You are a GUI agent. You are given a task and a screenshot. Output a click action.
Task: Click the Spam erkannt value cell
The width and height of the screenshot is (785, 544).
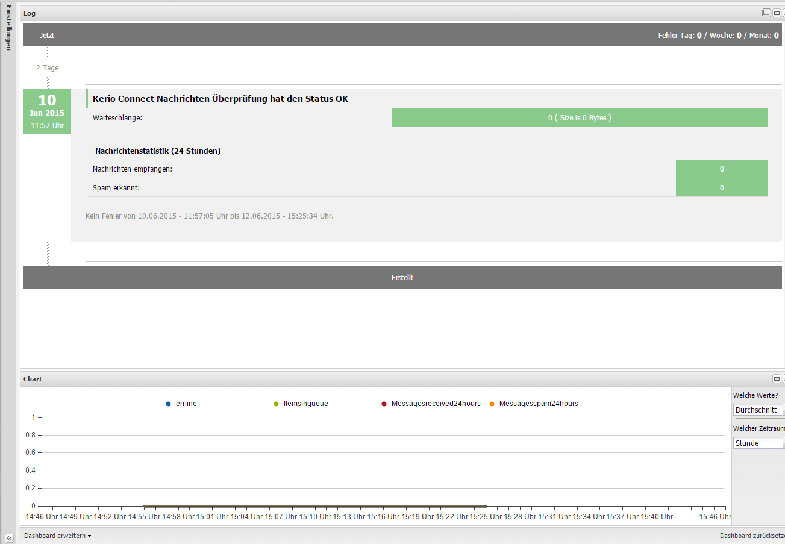pos(721,188)
